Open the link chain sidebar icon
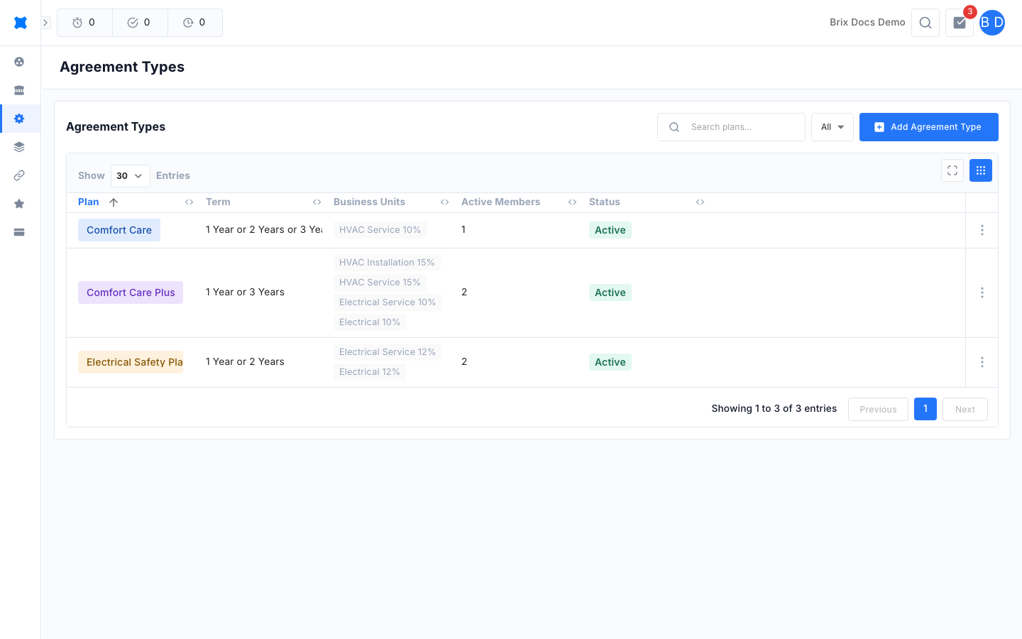 (19, 175)
